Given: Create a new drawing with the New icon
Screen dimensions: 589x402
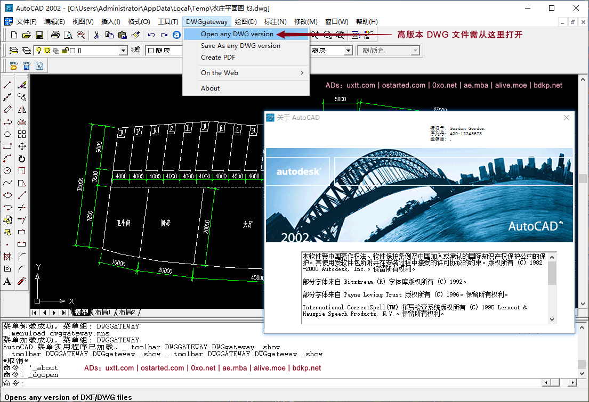Looking at the screenshot, I should (14, 35).
